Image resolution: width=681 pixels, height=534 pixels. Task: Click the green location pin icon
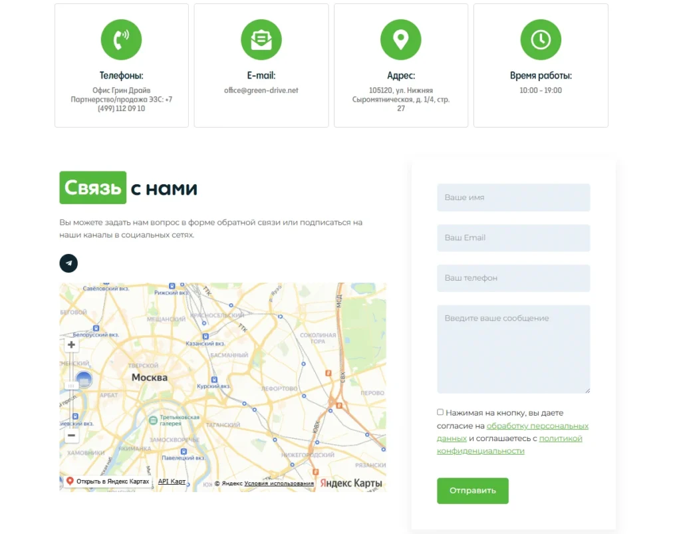pyautogui.click(x=400, y=39)
